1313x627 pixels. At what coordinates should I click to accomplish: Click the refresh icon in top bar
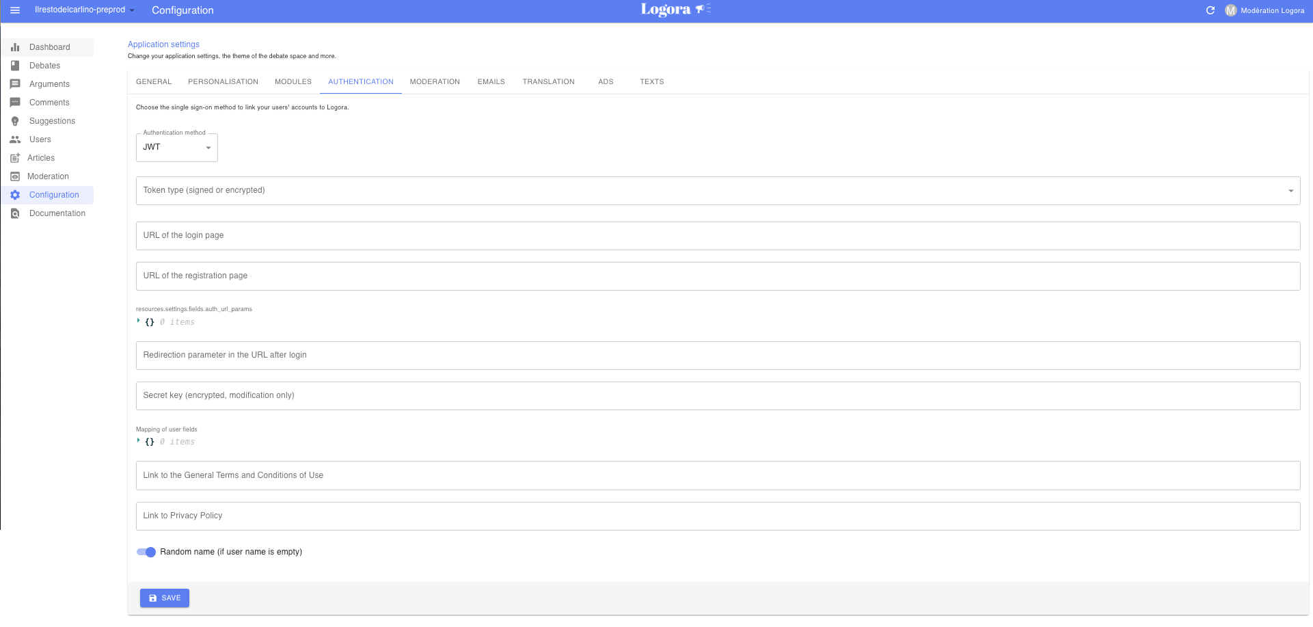tap(1210, 10)
